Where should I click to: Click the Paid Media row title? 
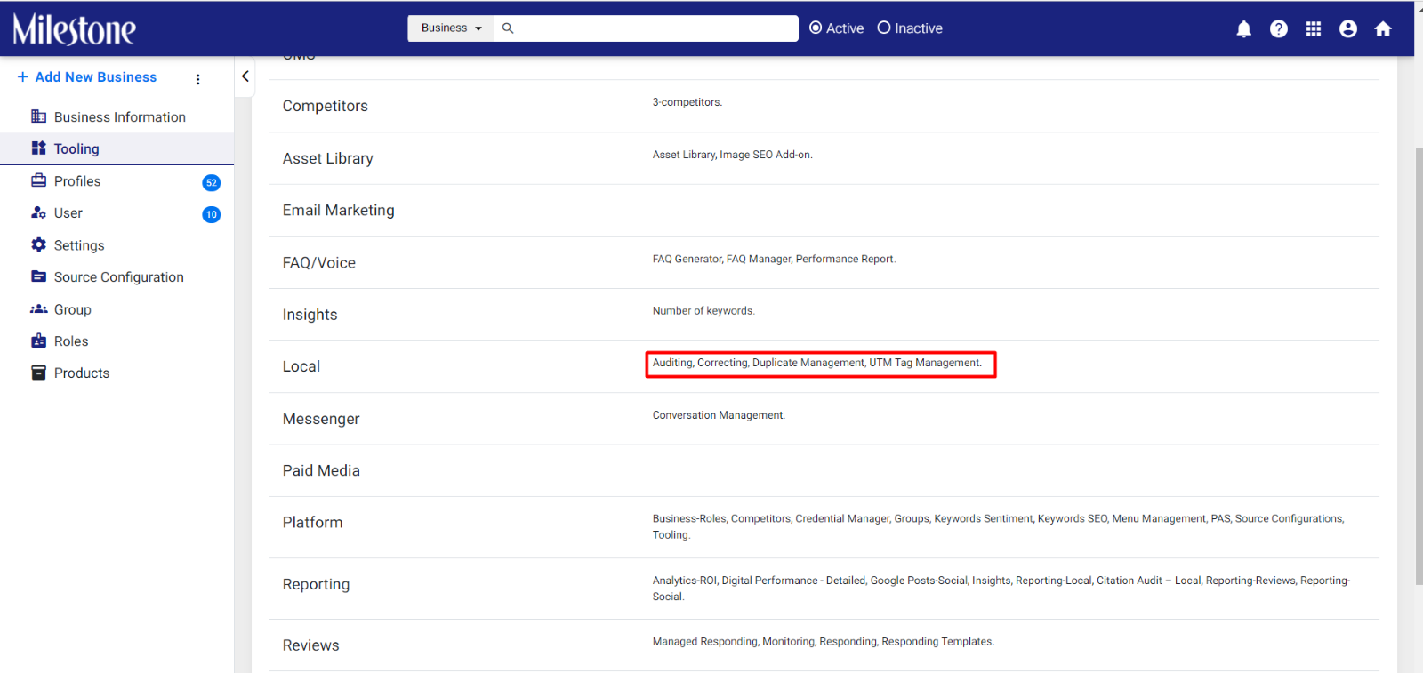pos(321,470)
